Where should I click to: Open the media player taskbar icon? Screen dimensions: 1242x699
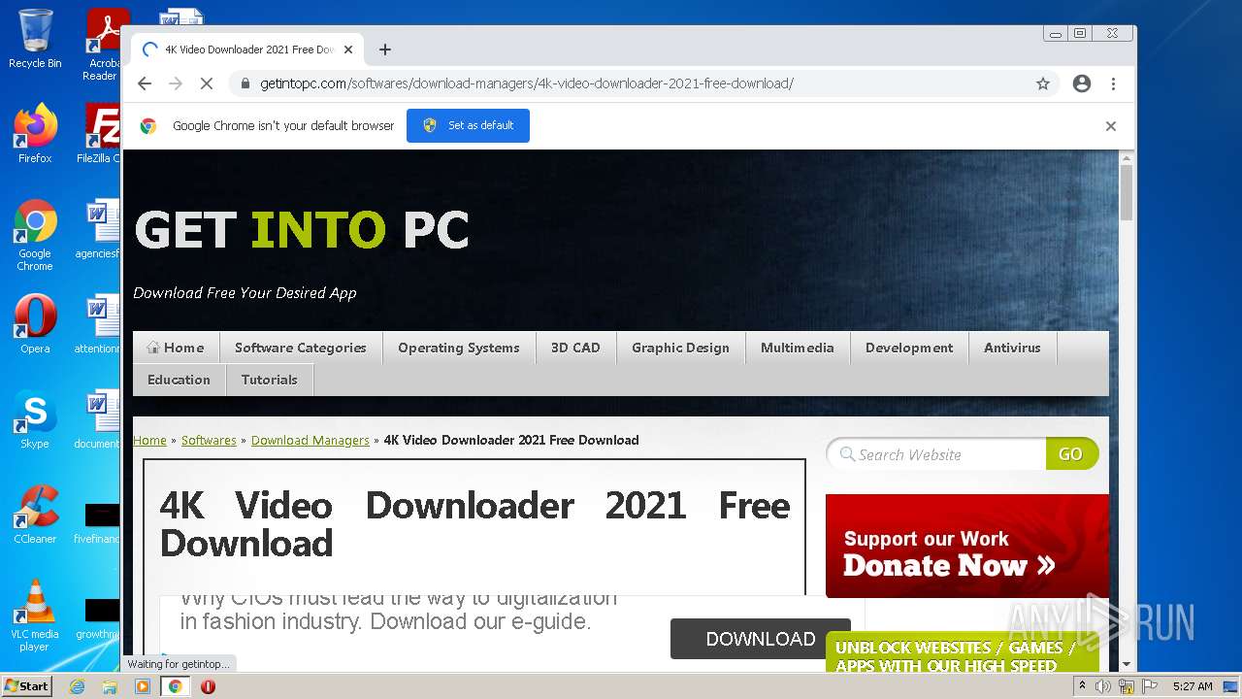tap(143, 686)
